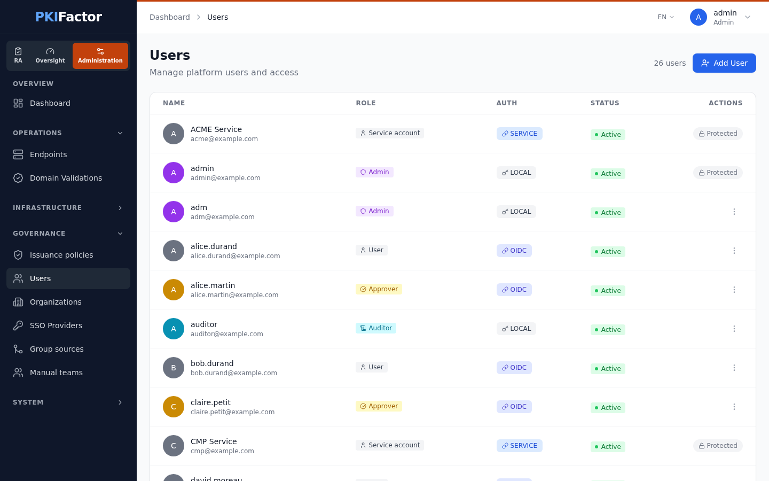769x481 pixels.
Task: Click the Protected badge for ACME Service
Action: click(718, 134)
